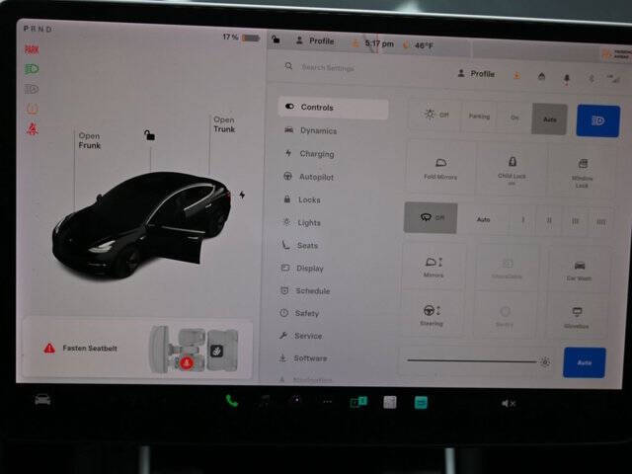
Task: Tap the car icon in bottom bar
Action: tap(42, 400)
